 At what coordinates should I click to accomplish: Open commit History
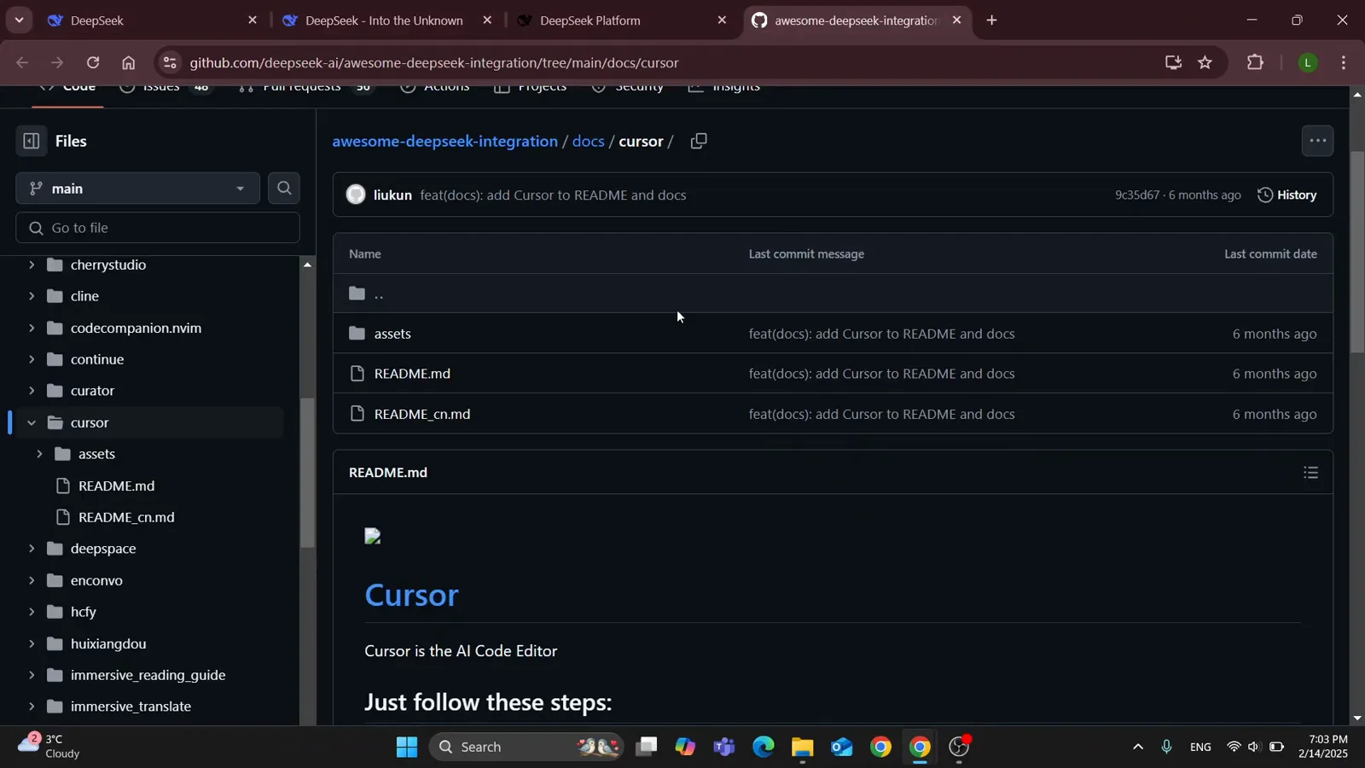(x=1287, y=195)
